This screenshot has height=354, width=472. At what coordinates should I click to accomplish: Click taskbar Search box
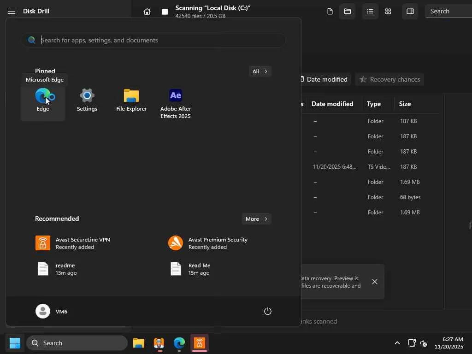[x=77, y=343]
